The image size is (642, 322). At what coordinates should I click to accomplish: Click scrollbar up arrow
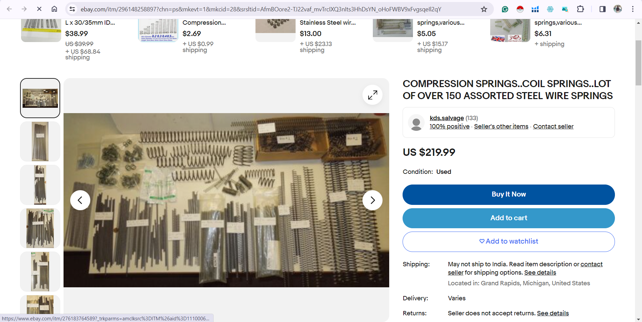[x=638, y=23]
